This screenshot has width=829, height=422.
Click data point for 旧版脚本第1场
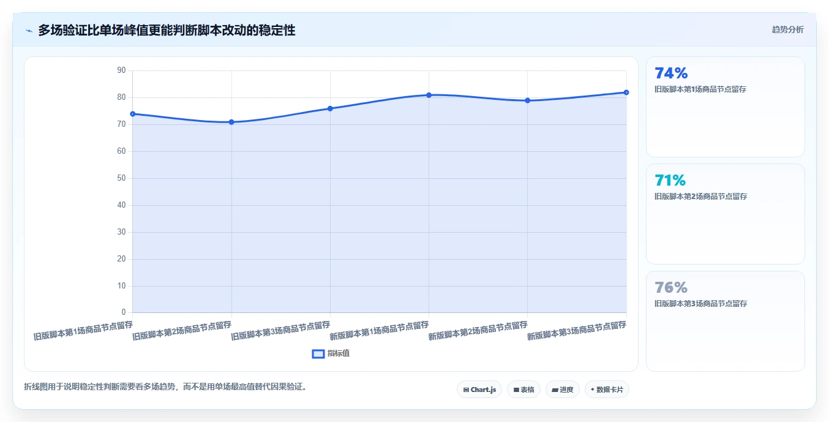pos(133,114)
